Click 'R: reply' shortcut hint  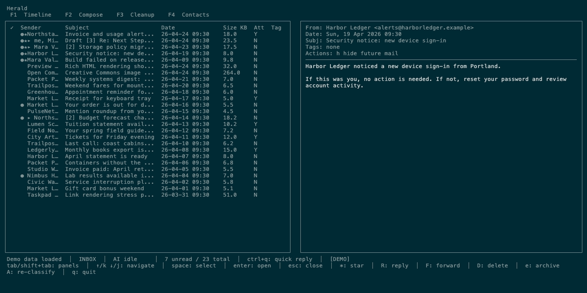click(395, 266)
